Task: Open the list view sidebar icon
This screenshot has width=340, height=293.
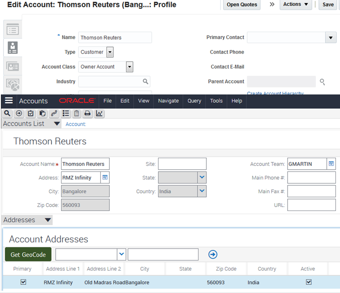Action: pyautogui.click(x=12, y=29)
